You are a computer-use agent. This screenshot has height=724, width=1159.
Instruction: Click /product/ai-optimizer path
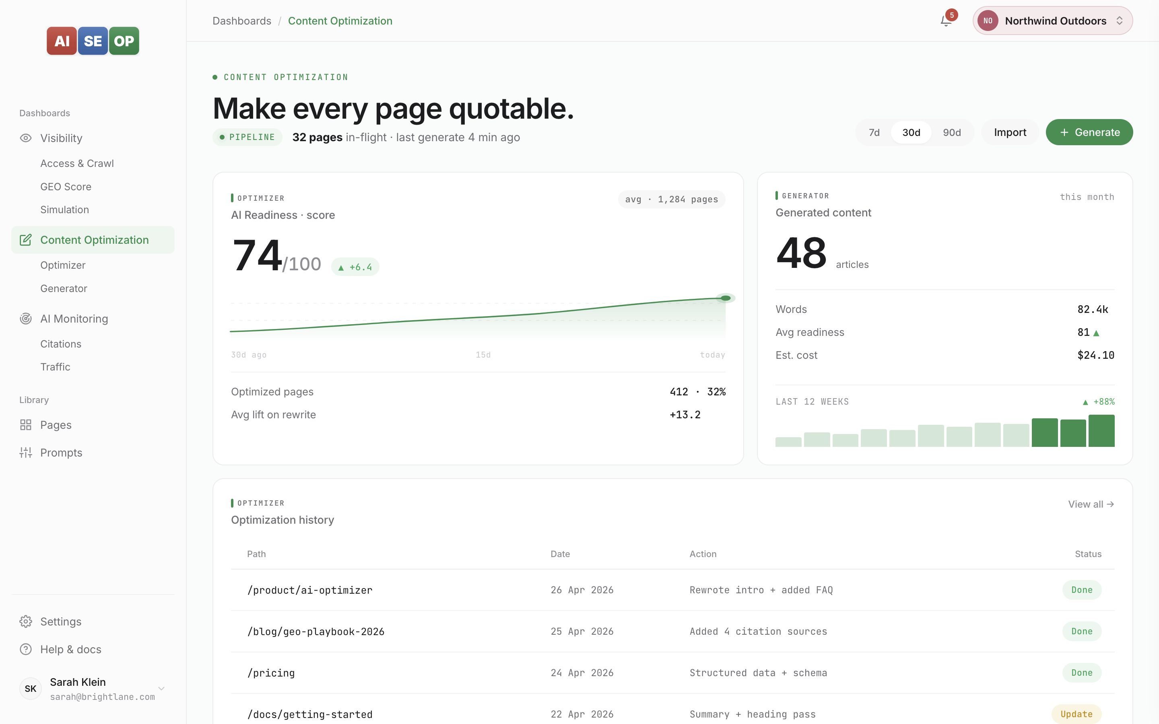tap(310, 590)
